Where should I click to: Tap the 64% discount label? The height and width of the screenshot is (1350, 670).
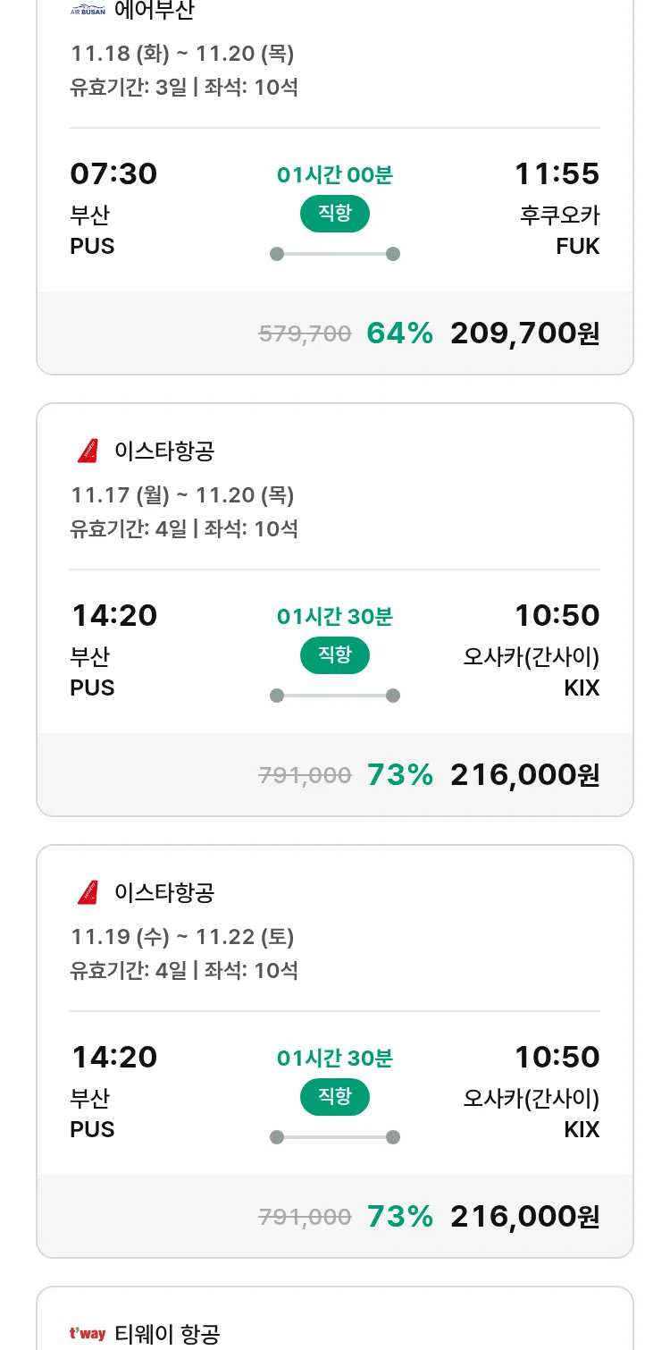(399, 333)
